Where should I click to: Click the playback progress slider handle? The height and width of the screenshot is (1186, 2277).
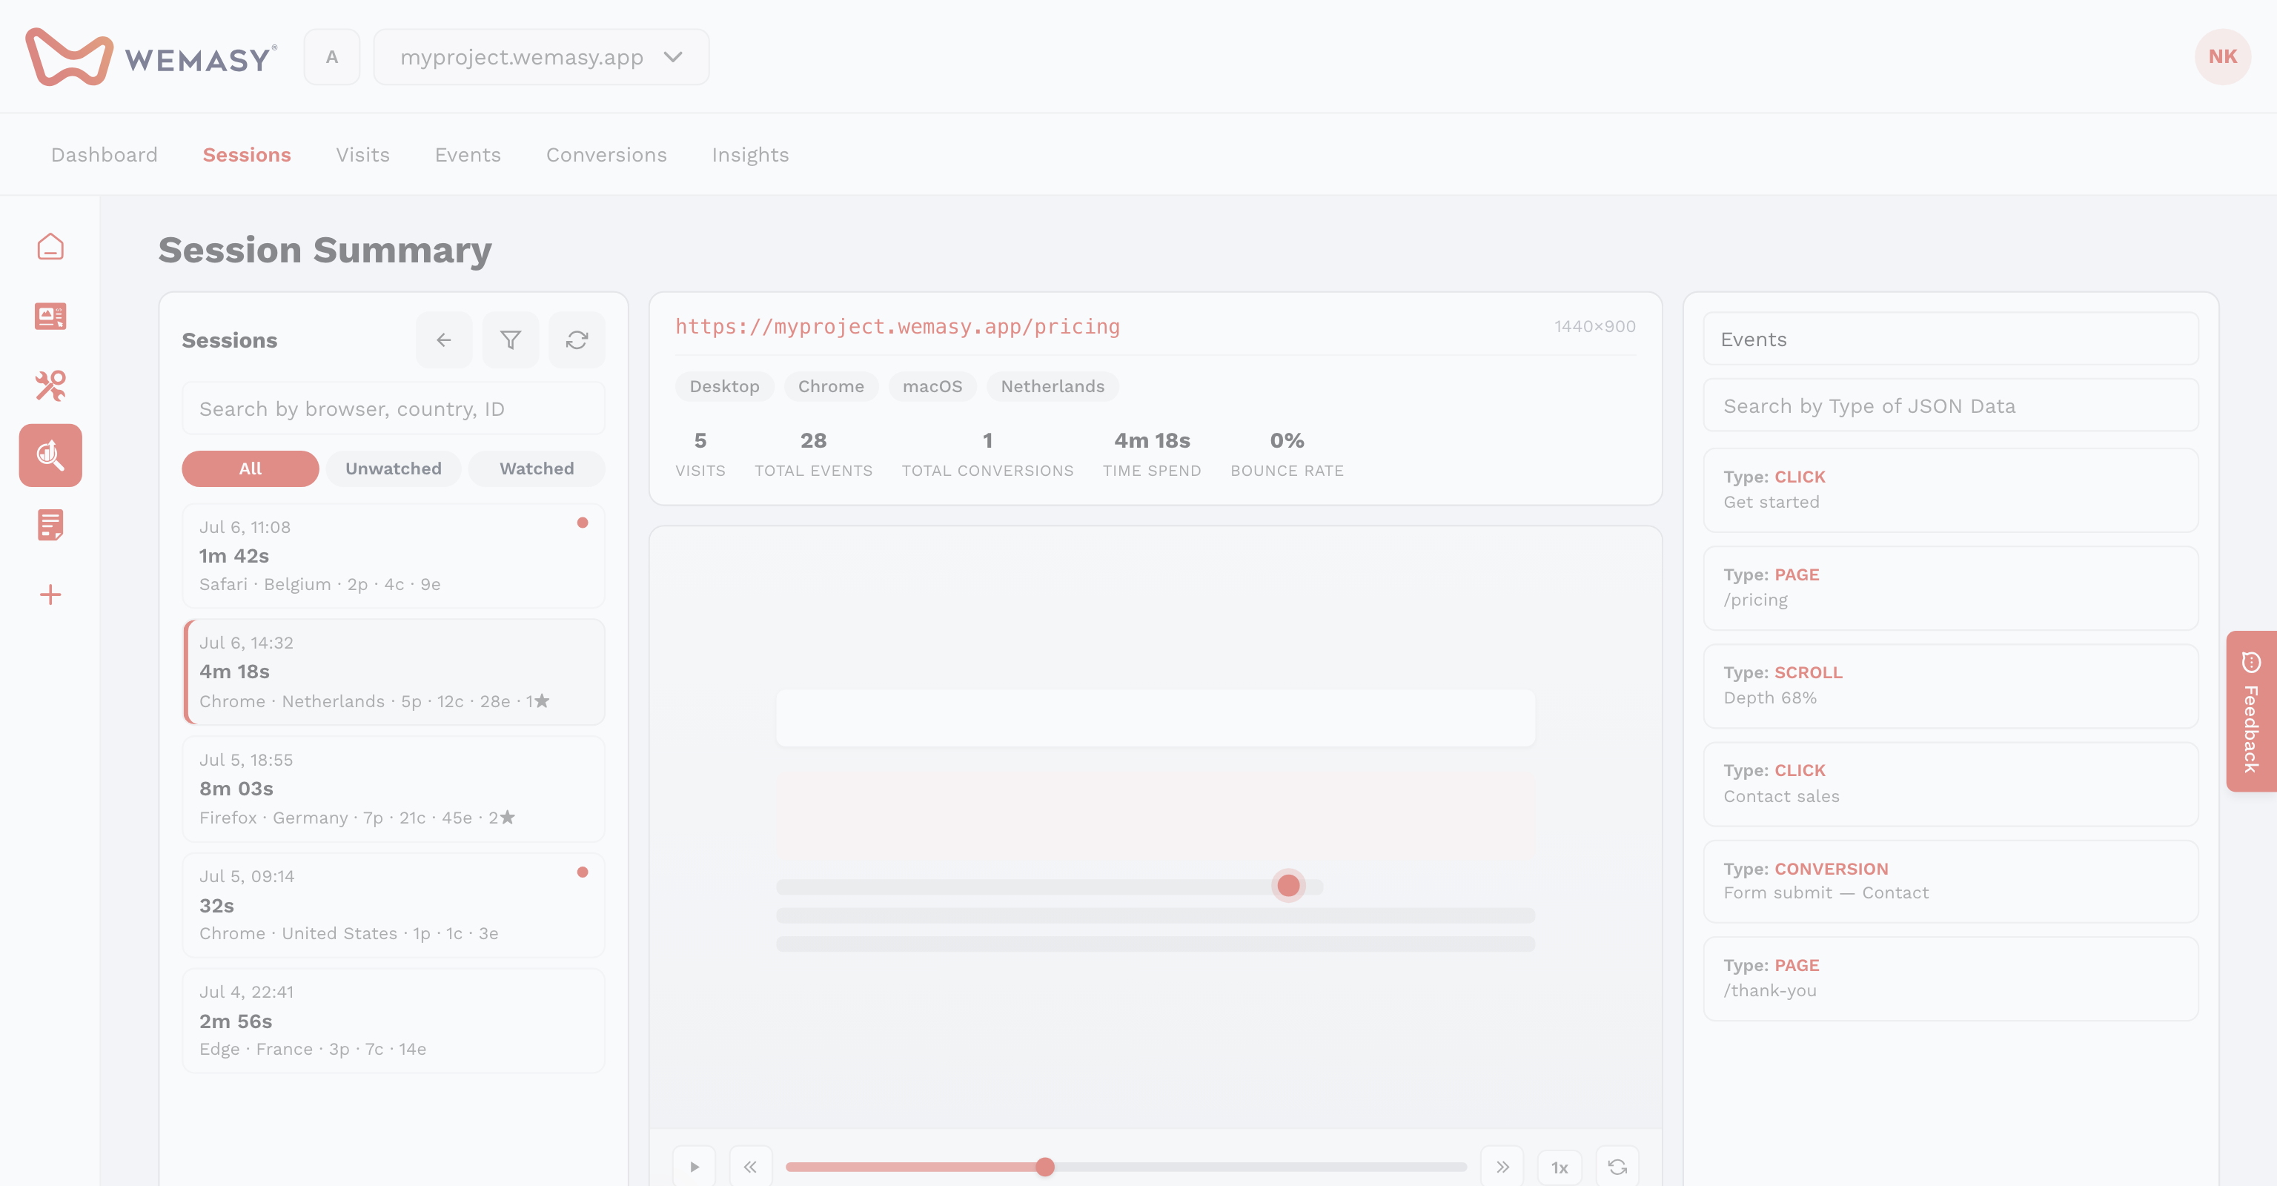point(1045,1167)
